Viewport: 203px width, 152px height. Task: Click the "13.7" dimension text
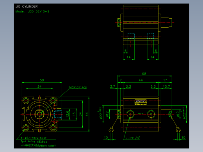(166, 87)
